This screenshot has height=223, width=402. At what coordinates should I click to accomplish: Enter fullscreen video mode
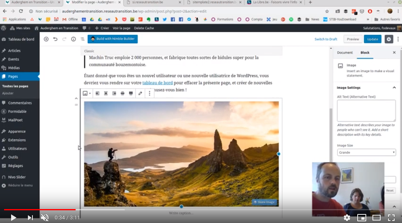[391, 218]
